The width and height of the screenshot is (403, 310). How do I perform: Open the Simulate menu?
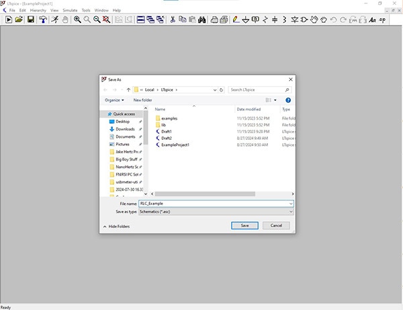[x=69, y=11]
